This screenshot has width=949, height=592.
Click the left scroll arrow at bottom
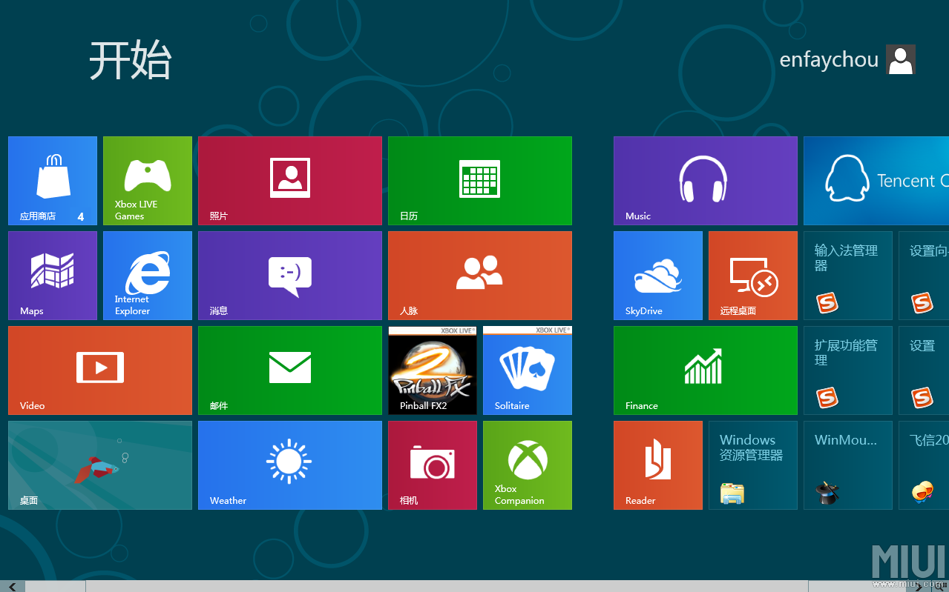(x=12, y=585)
